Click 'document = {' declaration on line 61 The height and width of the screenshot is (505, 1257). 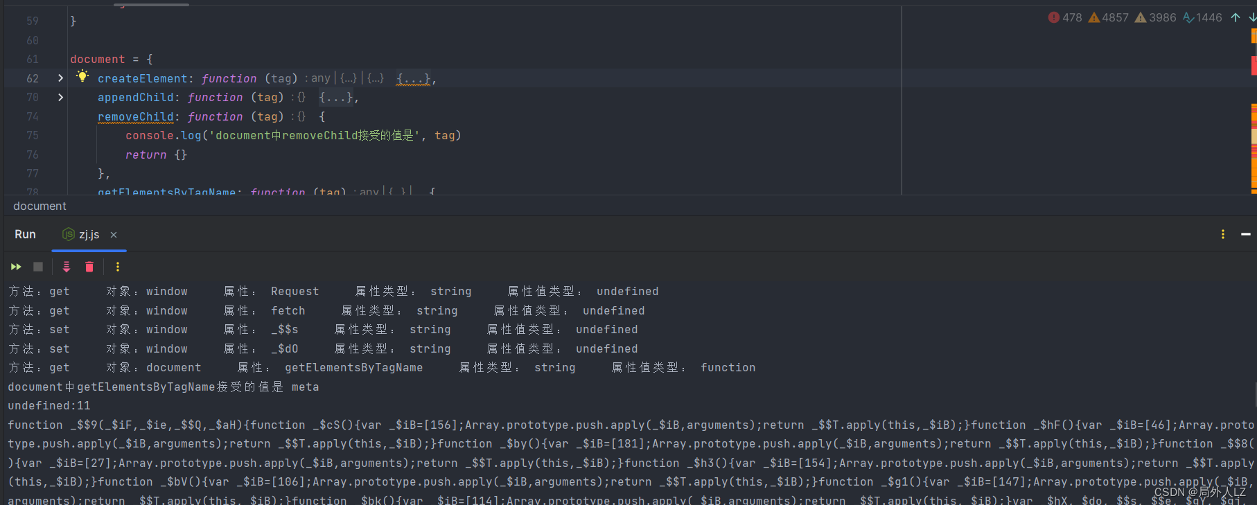coord(112,60)
